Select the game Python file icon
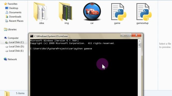 [x=119, y=12]
